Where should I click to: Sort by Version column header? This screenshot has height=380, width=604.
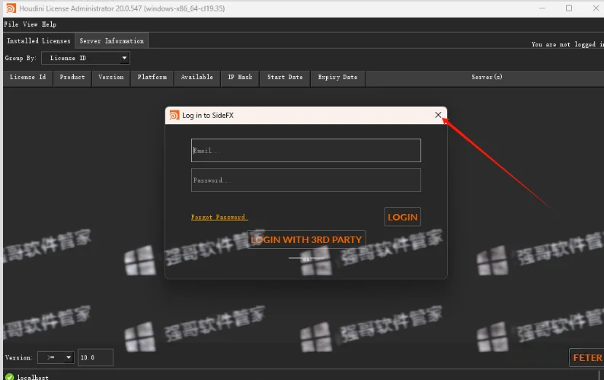point(111,78)
